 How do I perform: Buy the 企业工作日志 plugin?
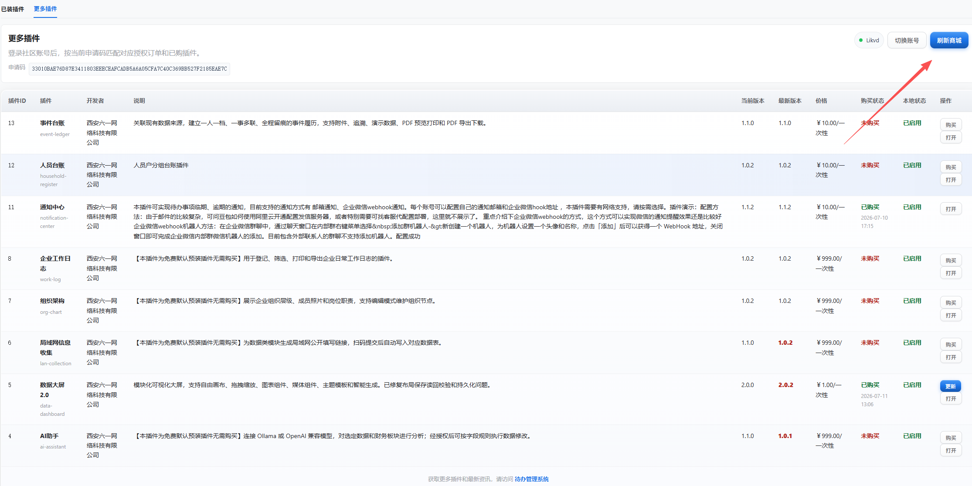click(x=951, y=260)
